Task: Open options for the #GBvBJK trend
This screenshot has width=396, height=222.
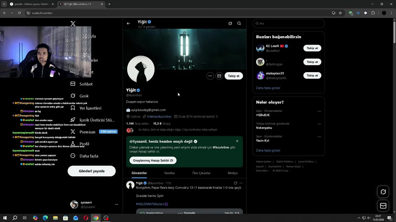Action: (x=319, y=111)
